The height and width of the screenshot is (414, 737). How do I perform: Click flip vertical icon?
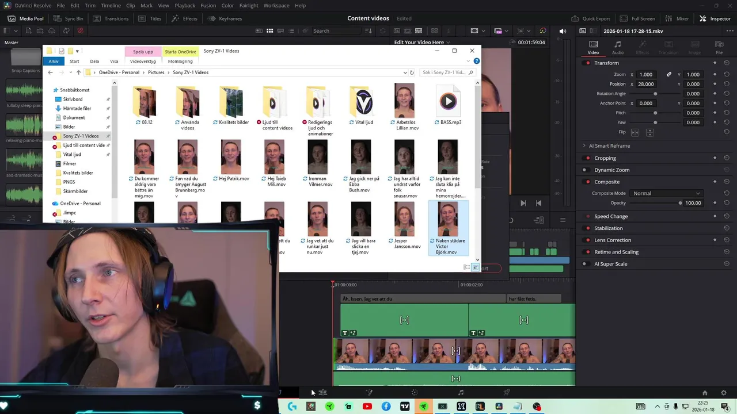[x=649, y=132]
